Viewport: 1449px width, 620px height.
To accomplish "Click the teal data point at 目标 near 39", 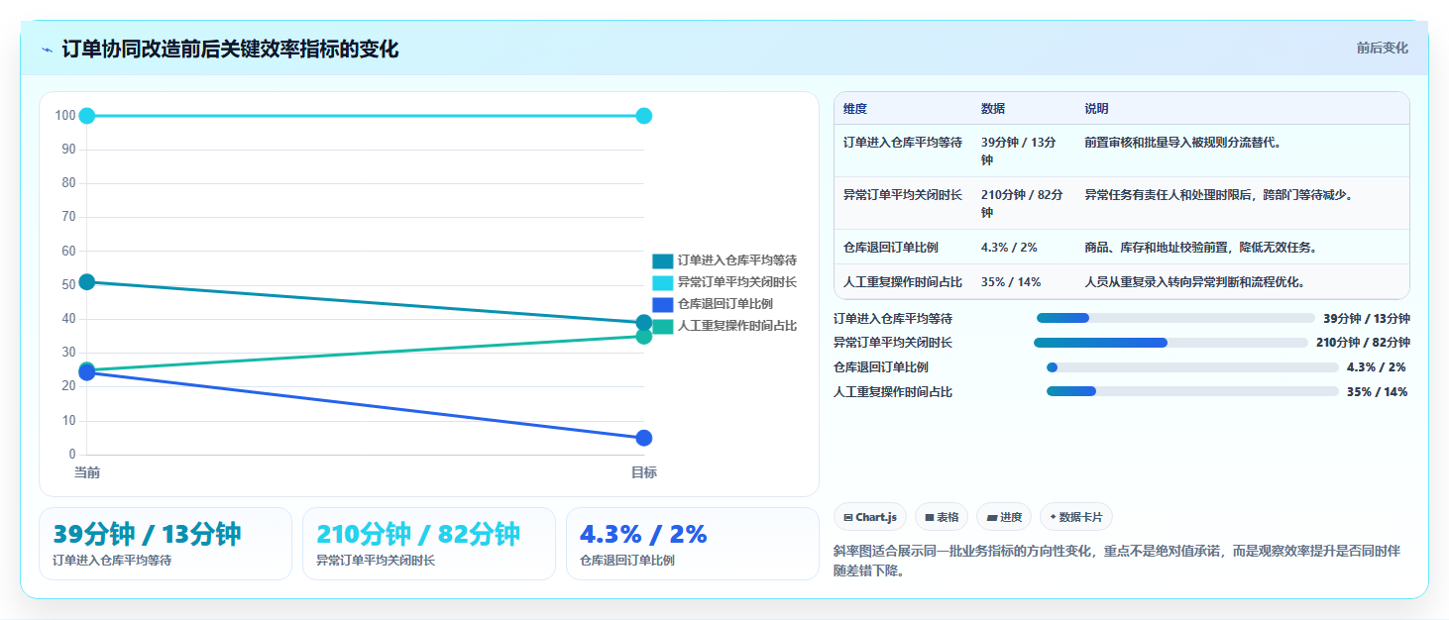I will 644,323.
